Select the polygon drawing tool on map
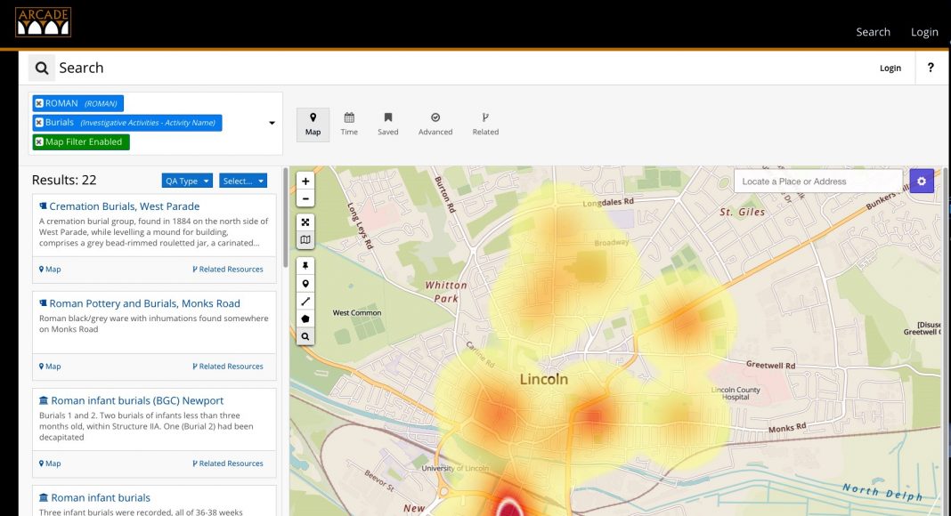Viewport: 951px width, 516px height. (x=305, y=318)
